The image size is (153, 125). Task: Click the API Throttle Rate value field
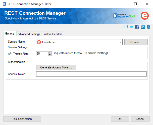42,54
